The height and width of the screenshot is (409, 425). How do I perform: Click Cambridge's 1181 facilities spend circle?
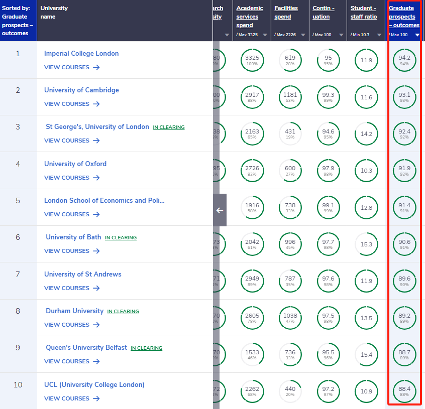click(x=290, y=97)
